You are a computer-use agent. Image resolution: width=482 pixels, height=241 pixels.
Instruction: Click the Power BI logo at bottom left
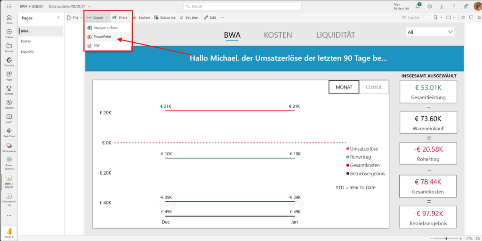pyautogui.click(x=9, y=233)
